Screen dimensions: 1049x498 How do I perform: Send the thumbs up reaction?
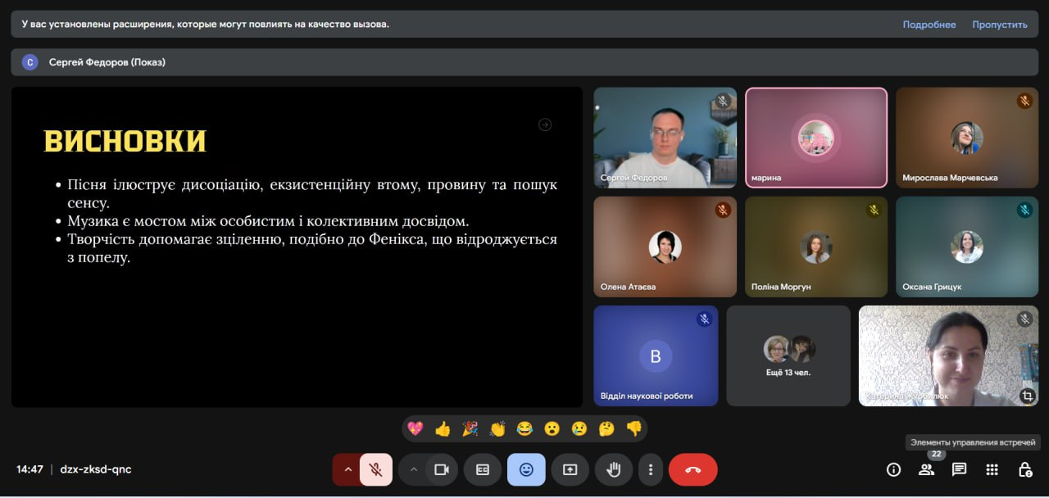click(443, 428)
